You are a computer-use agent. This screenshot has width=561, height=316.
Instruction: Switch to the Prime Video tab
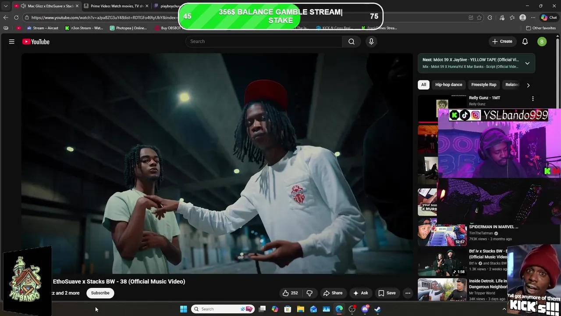point(116,6)
